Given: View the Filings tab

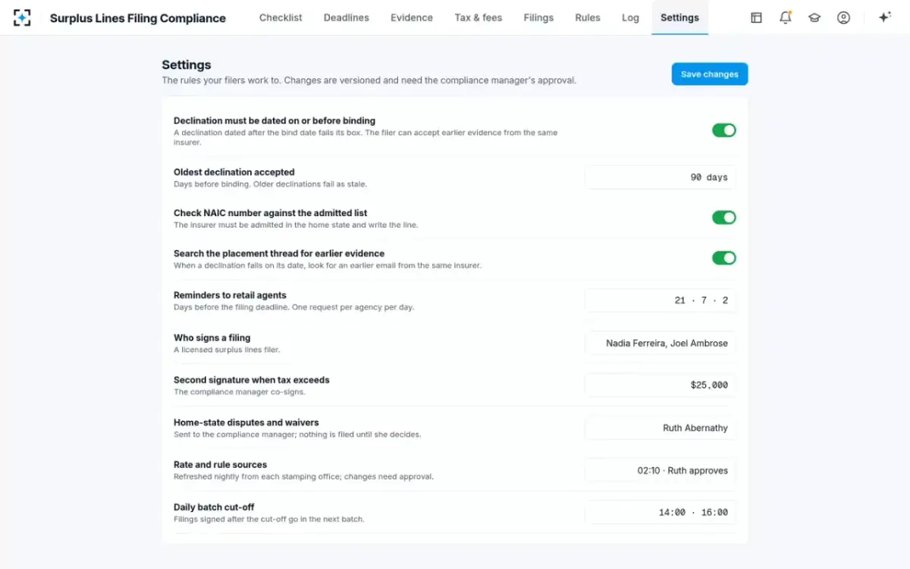Looking at the screenshot, I should (x=538, y=17).
